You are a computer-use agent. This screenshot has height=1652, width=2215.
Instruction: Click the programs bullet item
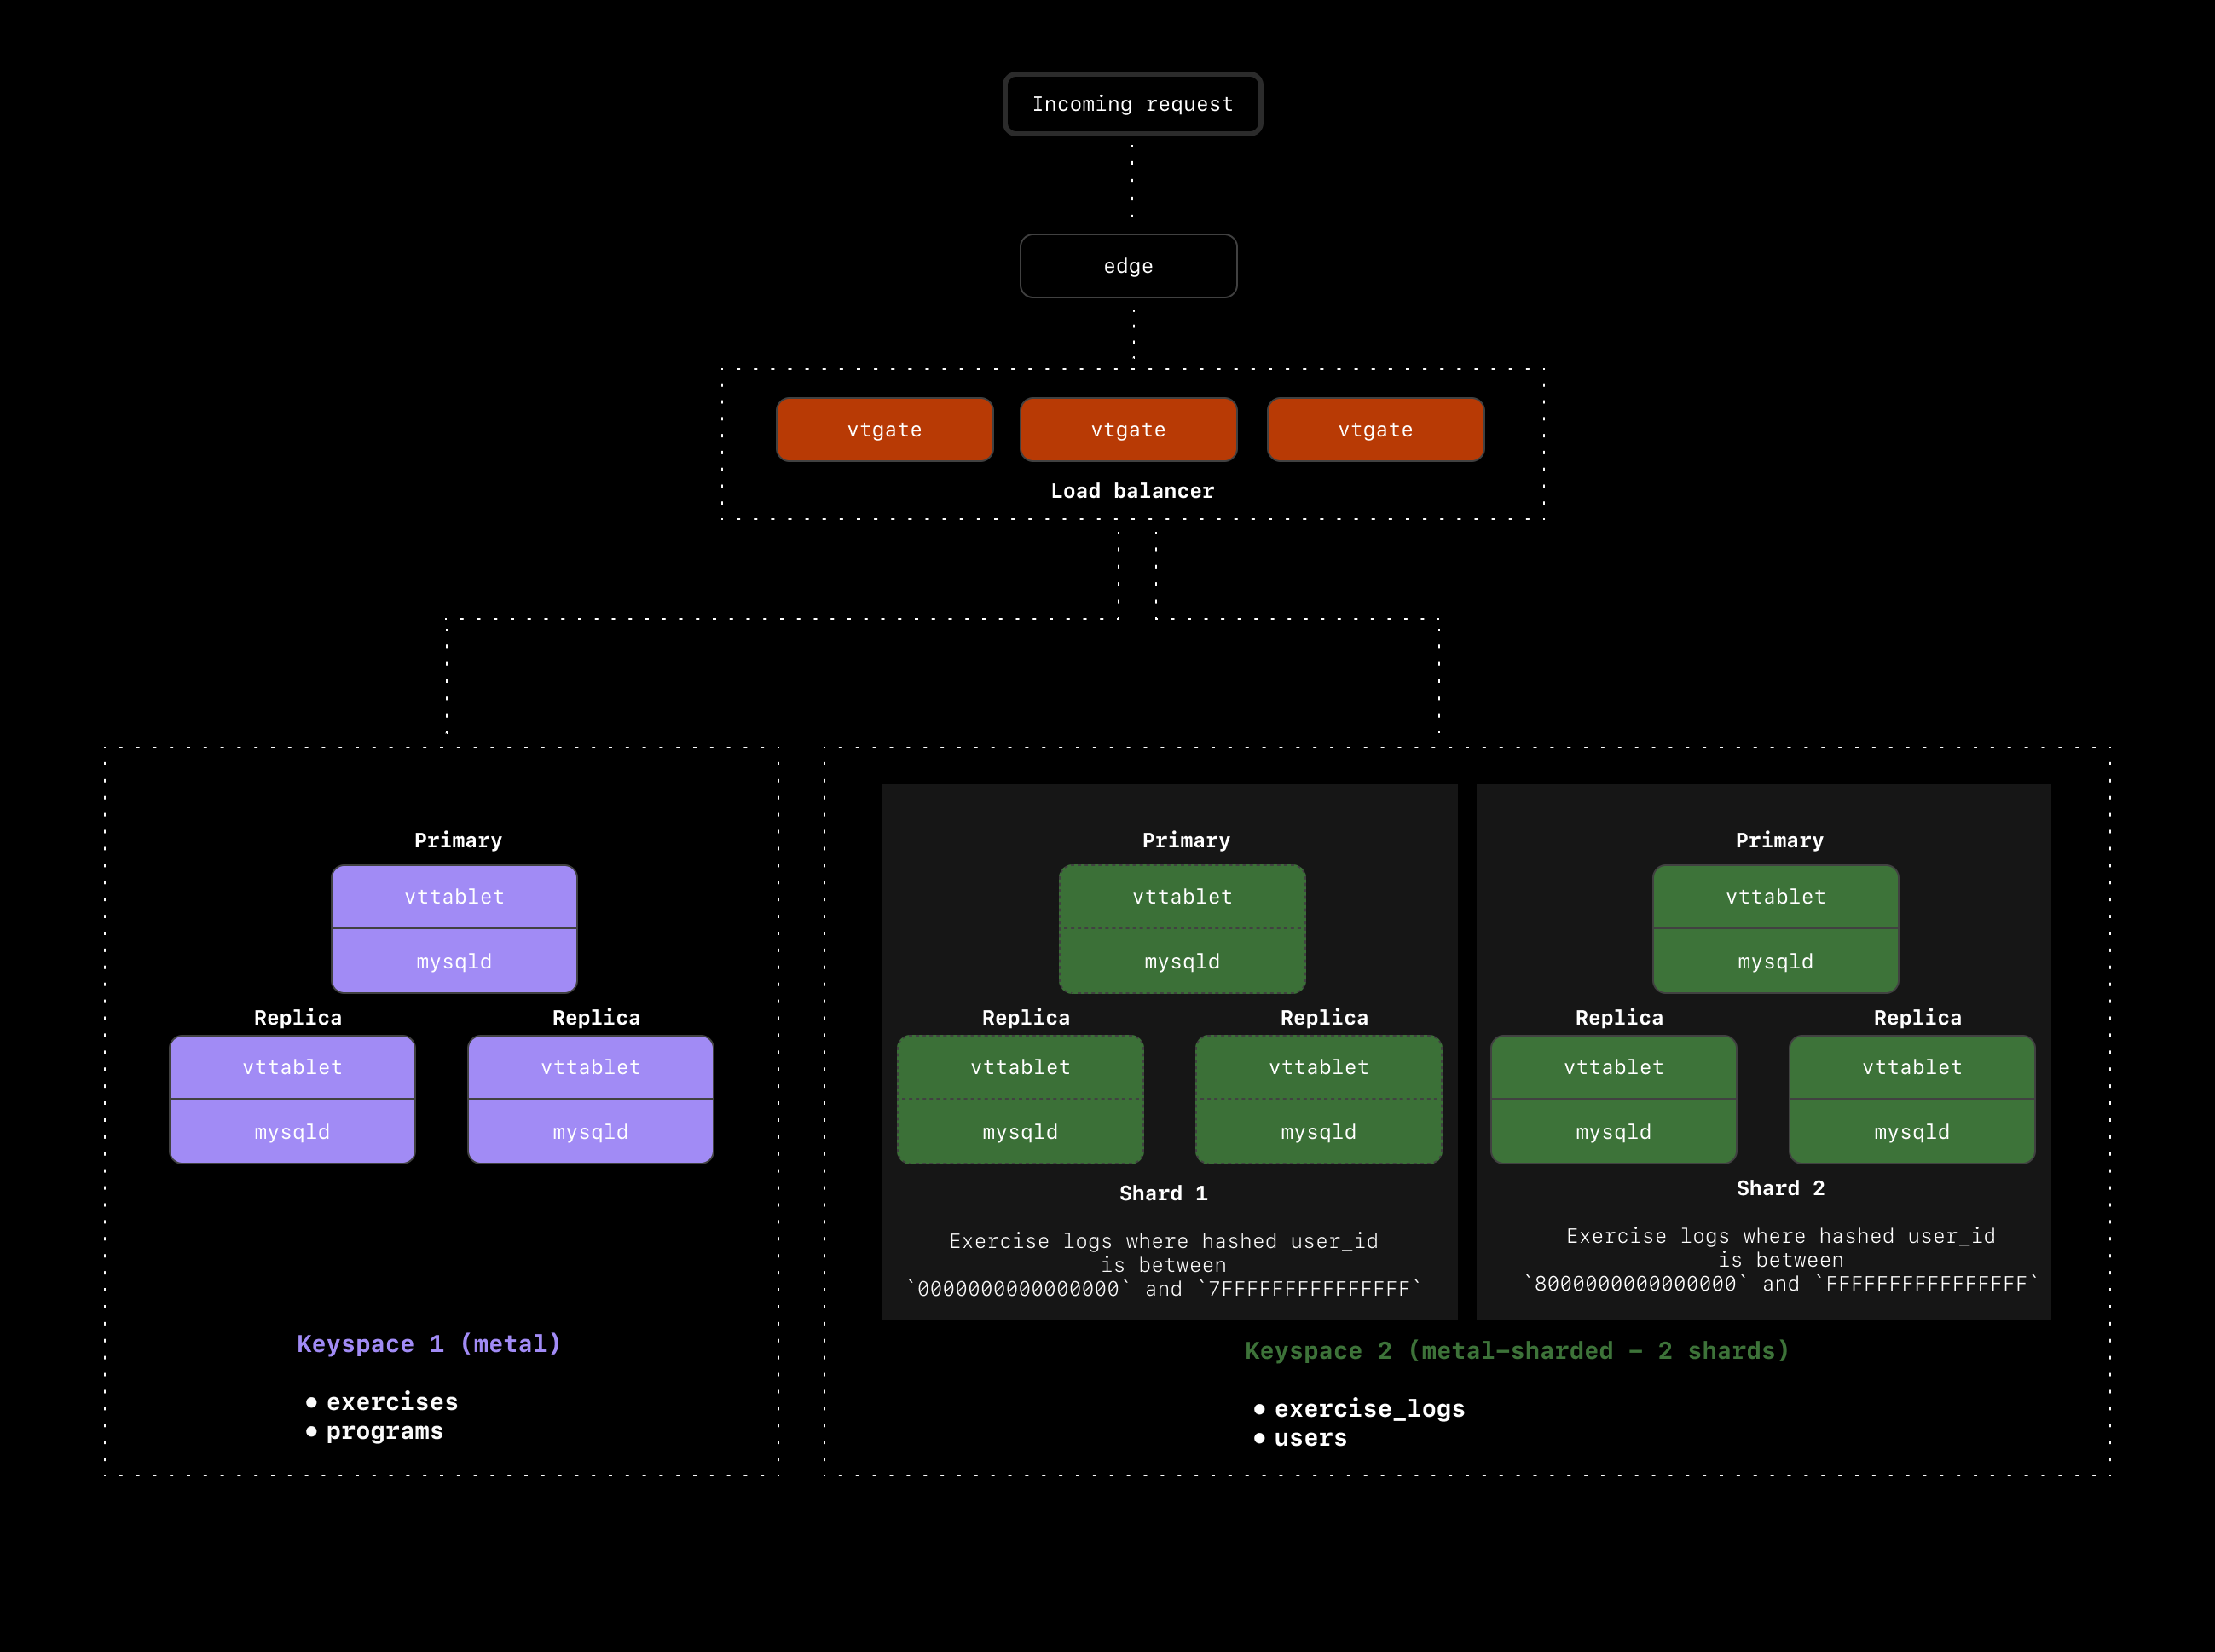pyautogui.click(x=384, y=1431)
